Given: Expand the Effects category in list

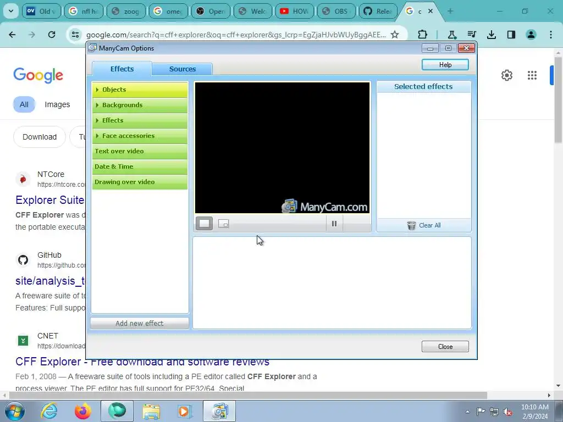Looking at the screenshot, I should tap(140, 120).
